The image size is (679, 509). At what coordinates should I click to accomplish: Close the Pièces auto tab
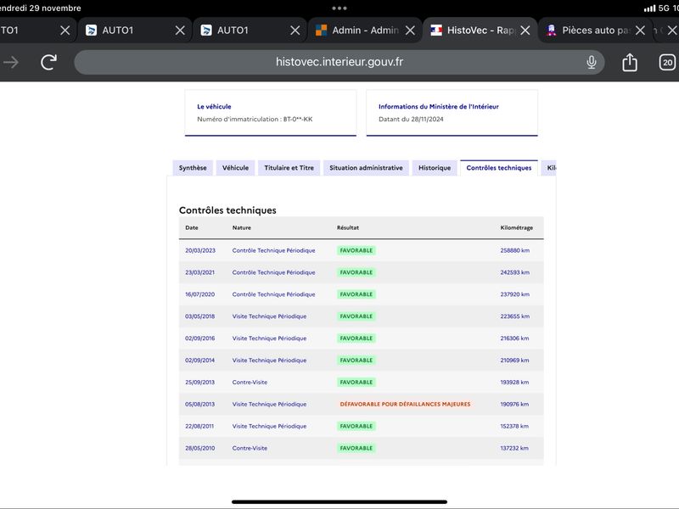640,31
